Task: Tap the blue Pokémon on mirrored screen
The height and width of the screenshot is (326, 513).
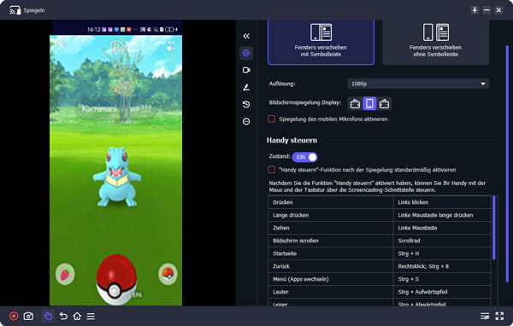Action: (117, 177)
